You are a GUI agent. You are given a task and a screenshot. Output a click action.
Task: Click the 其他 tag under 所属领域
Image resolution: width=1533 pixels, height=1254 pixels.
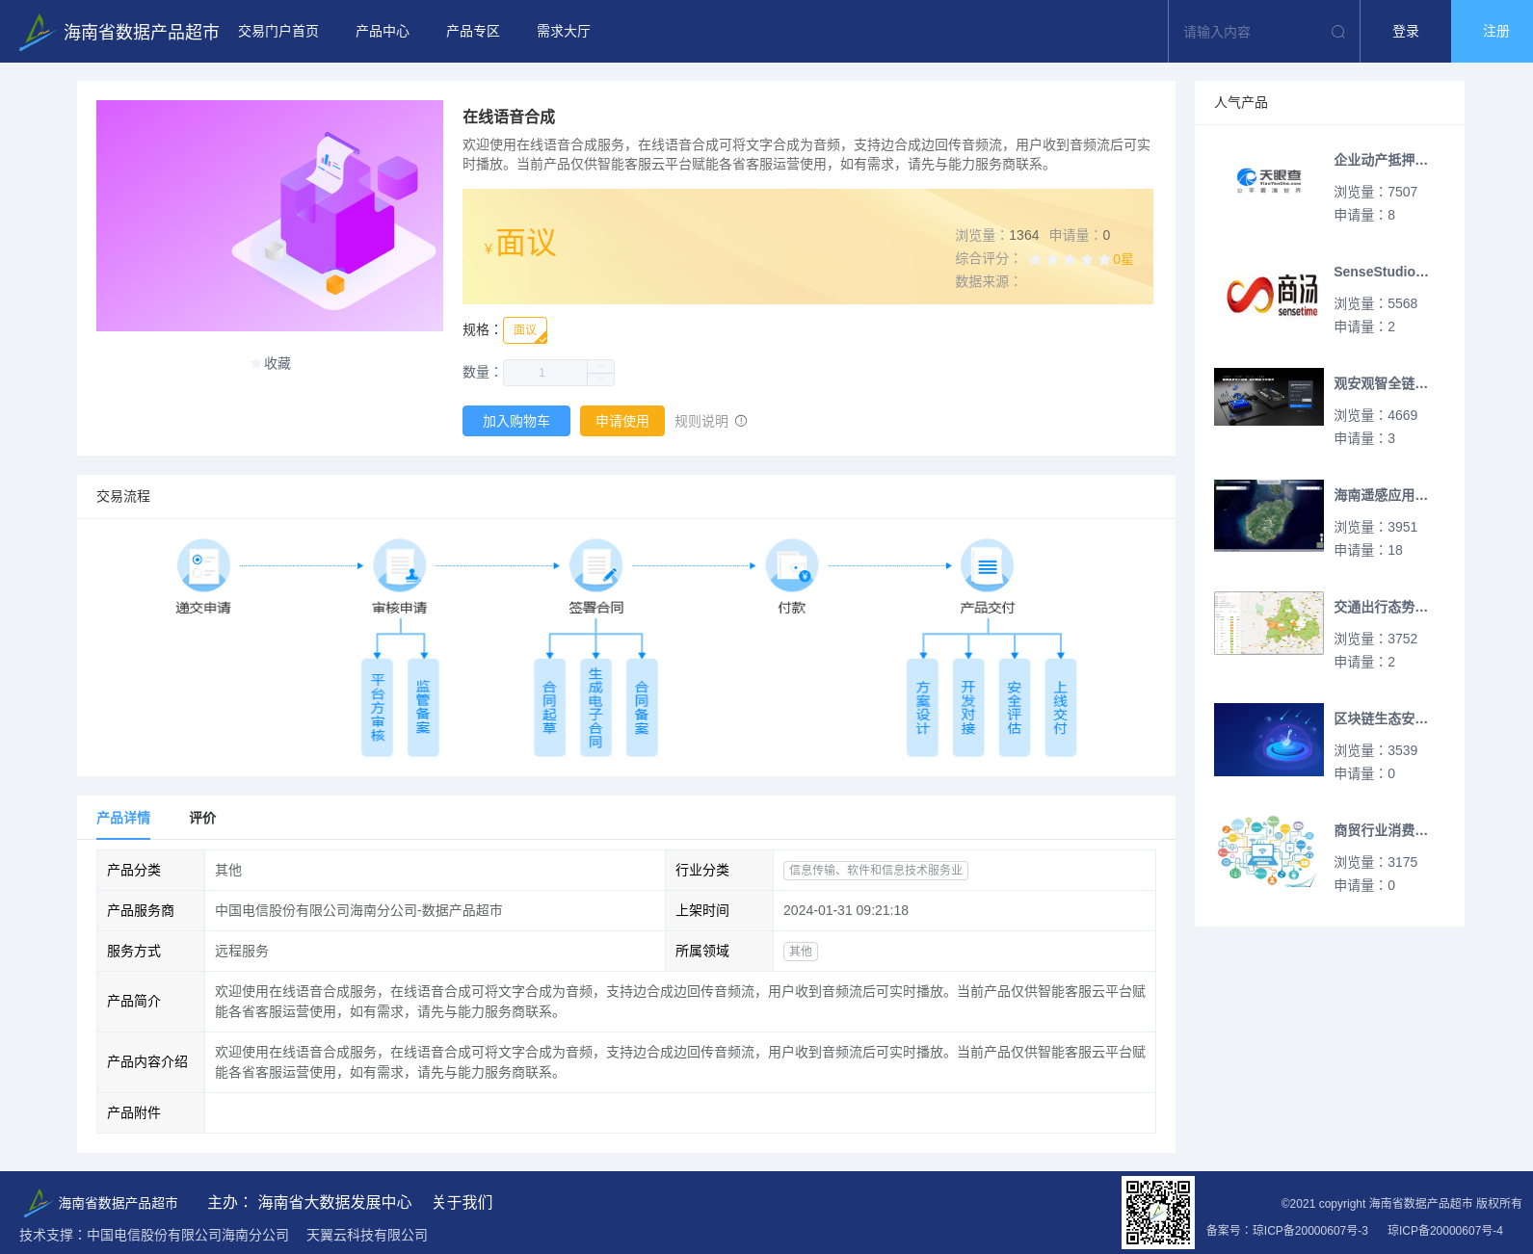pyautogui.click(x=801, y=951)
